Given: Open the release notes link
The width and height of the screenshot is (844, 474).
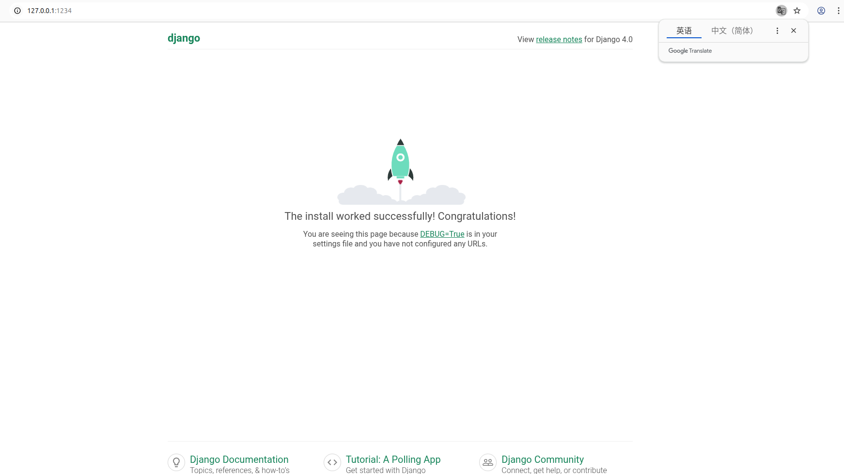Looking at the screenshot, I should (559, 40).
